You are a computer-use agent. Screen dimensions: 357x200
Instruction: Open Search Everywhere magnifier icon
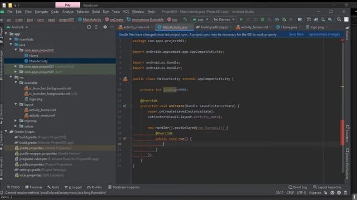tap(339, 19)
